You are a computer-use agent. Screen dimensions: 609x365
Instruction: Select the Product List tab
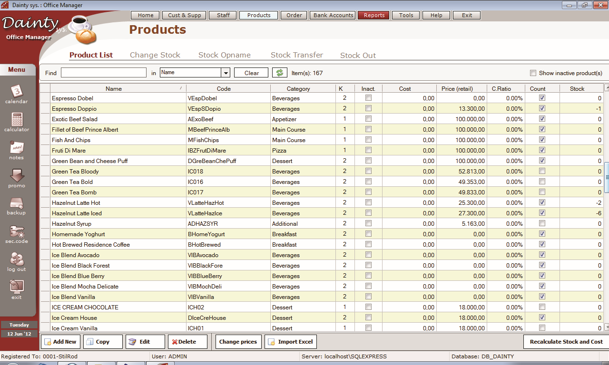(x=91, y=55)
